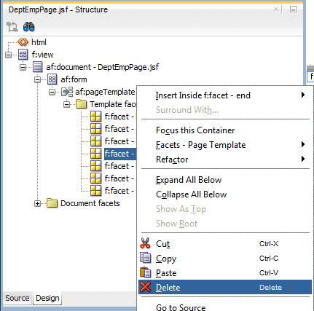Select the html node icon

coord(23,42)
